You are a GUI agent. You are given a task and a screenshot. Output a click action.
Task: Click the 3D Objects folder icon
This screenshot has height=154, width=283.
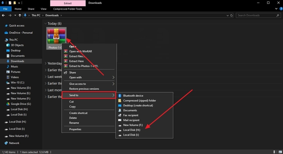(x=8, y=45)
